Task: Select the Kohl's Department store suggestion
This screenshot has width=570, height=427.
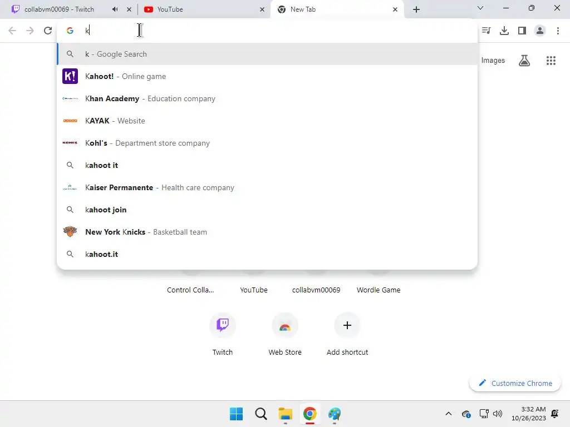Action: pyautogui.click(x=267, y=143)
